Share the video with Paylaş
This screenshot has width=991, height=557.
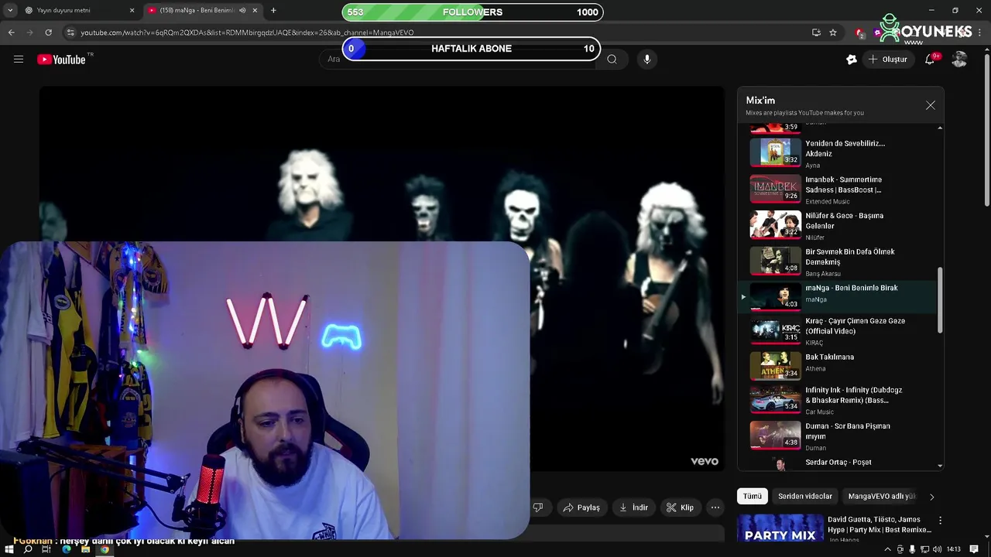pos(581,507)
